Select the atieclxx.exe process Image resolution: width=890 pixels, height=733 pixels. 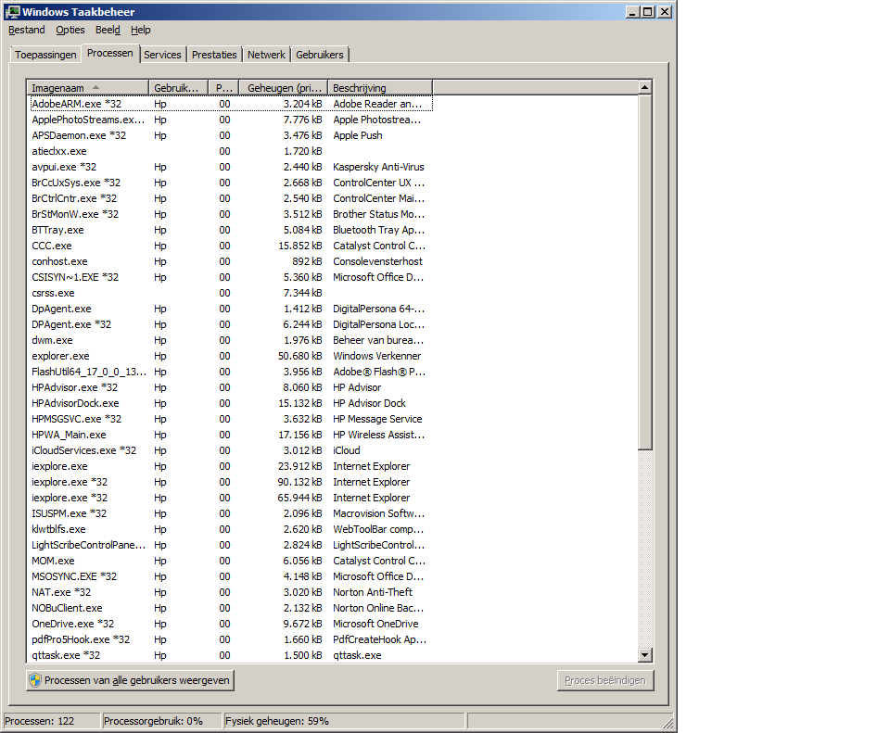tap(231, 151)
